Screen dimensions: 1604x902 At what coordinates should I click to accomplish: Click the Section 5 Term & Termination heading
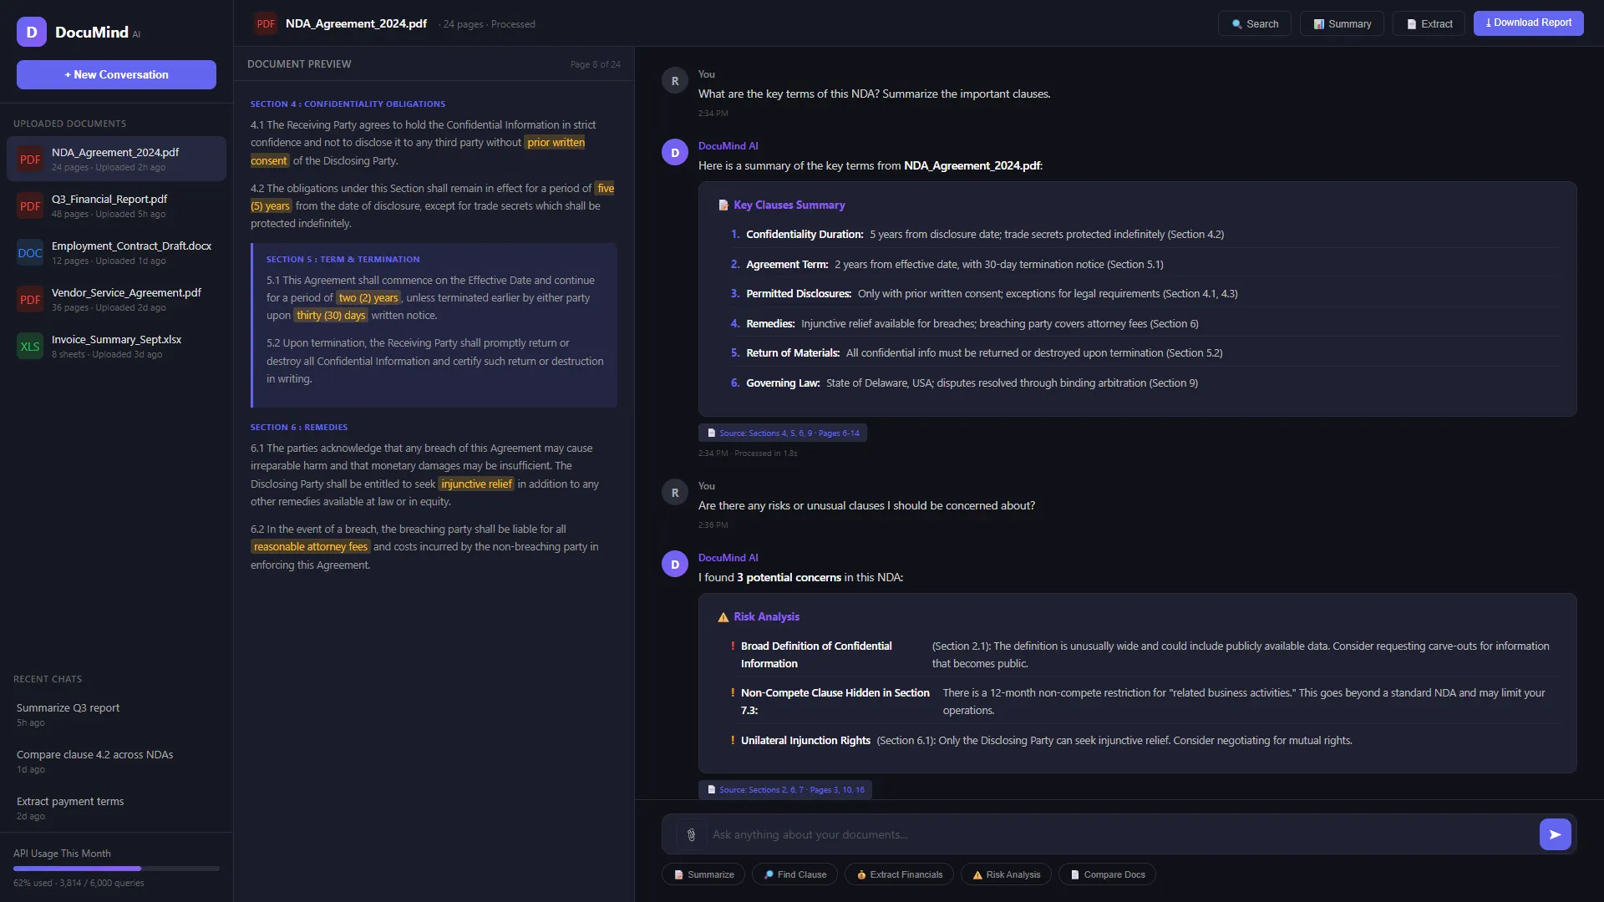[343, 260]
